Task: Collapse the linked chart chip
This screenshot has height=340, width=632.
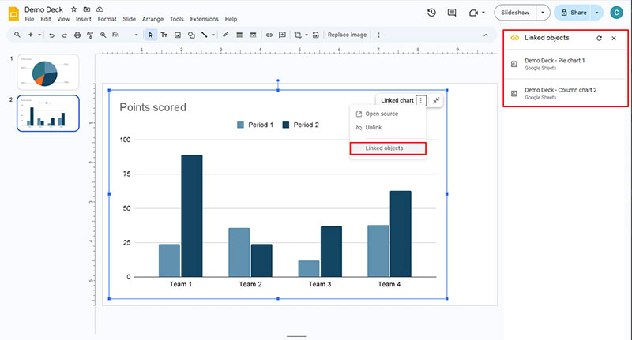Action: 436,100
